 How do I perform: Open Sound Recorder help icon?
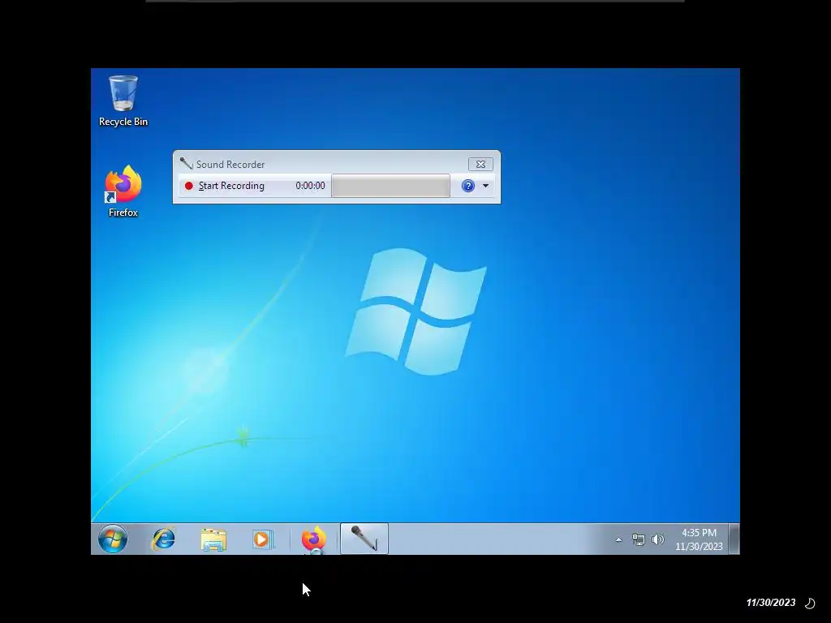468,186
